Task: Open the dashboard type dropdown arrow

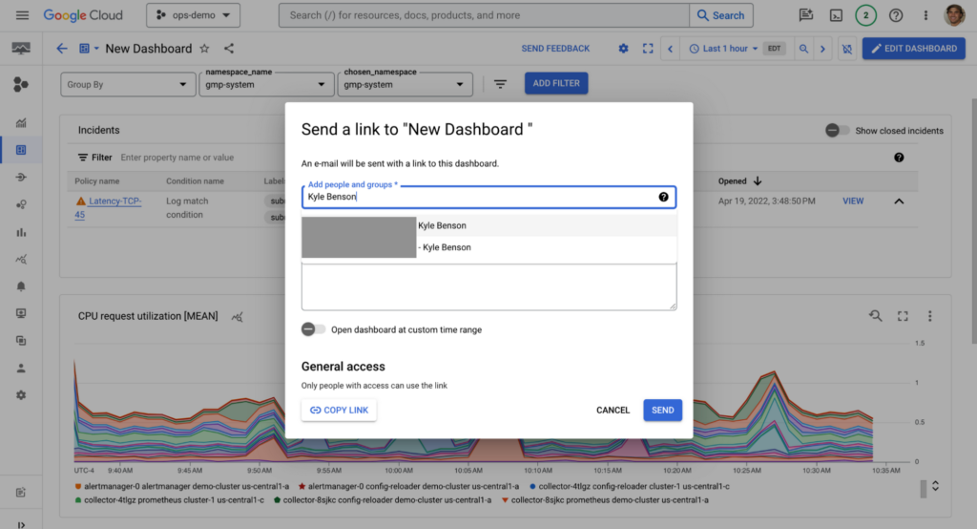Action: (x=96, y=48)
